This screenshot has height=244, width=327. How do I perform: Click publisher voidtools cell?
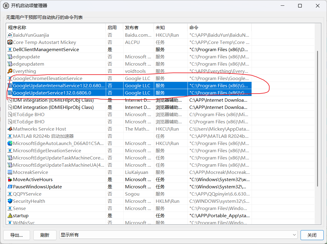[x=135, y=71]
